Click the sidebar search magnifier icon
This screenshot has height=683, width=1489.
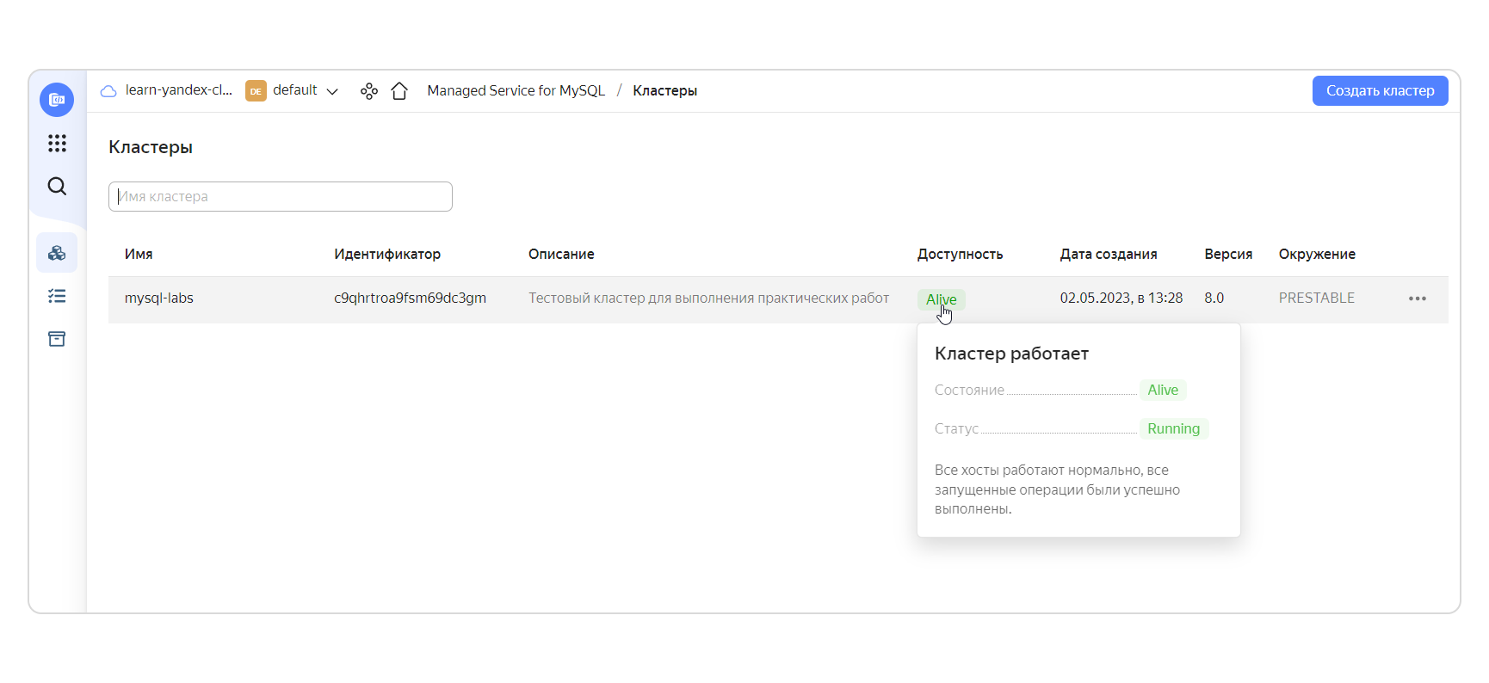coord(57,186)
